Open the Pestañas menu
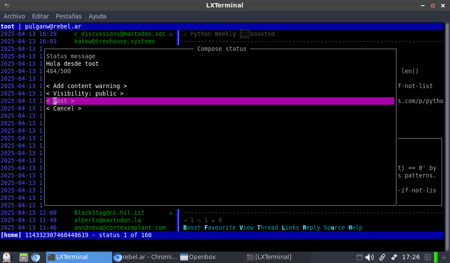The height and width of the screenshot is (263, 450). coord(69,16)
